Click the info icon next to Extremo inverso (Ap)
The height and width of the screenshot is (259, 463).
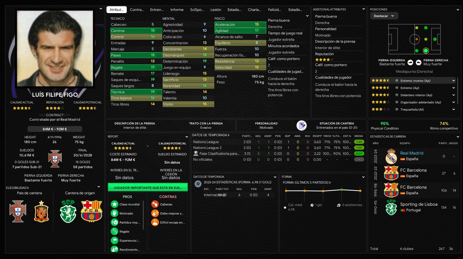point(397,81)
